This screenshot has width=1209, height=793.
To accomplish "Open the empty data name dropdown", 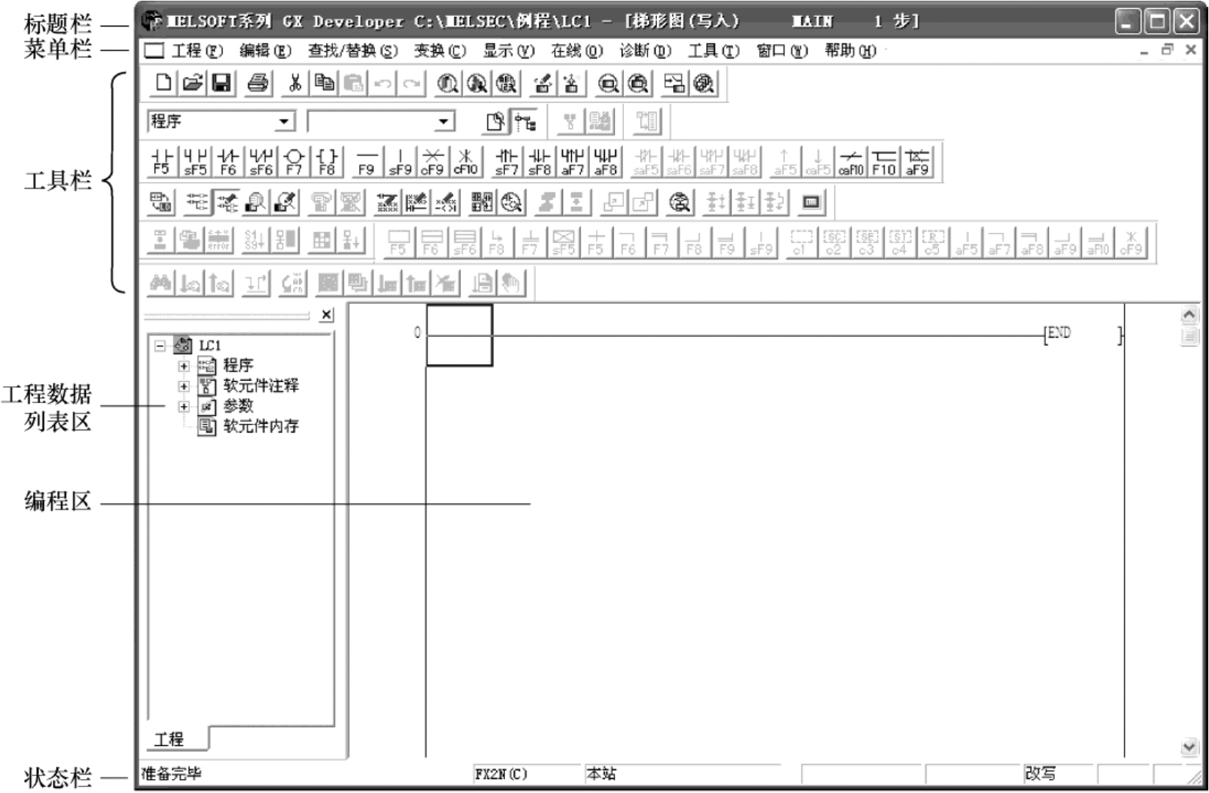I will tap(443, 121).
